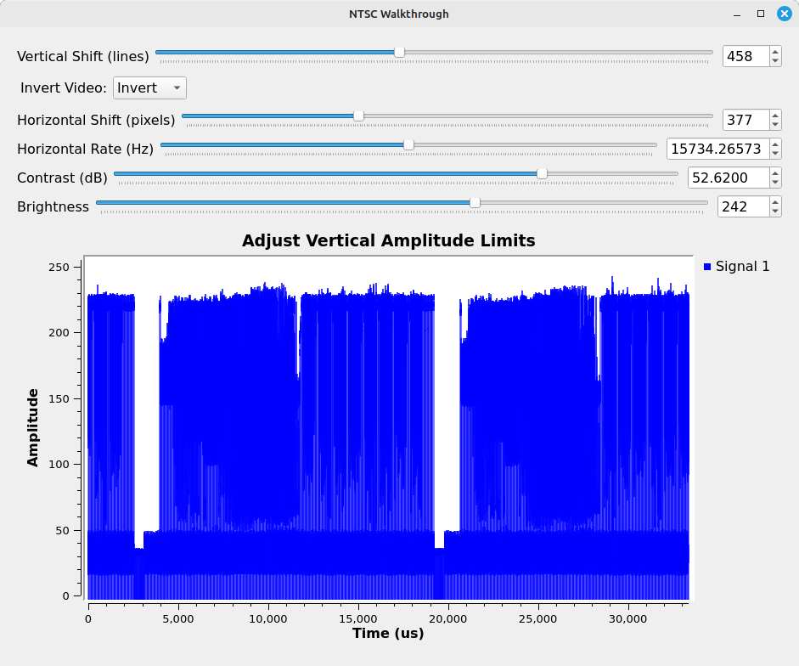Focus the Brightness value field
Screen dimensions: 799x666
(x=741, y=206)
